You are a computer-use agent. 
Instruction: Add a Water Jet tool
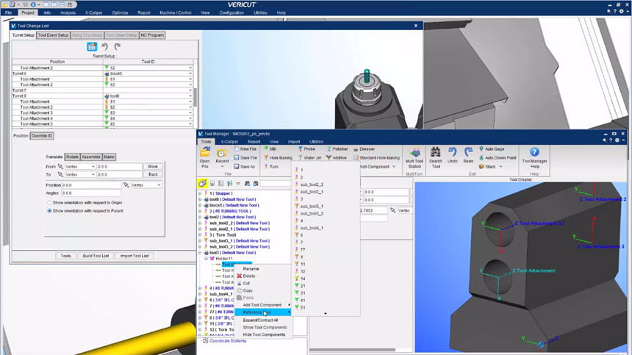(309, 158)
